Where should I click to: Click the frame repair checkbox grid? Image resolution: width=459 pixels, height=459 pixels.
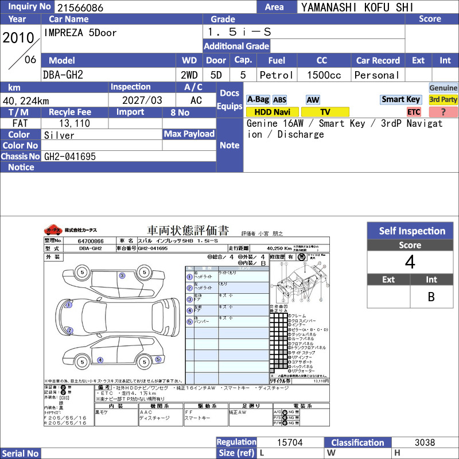279,343
